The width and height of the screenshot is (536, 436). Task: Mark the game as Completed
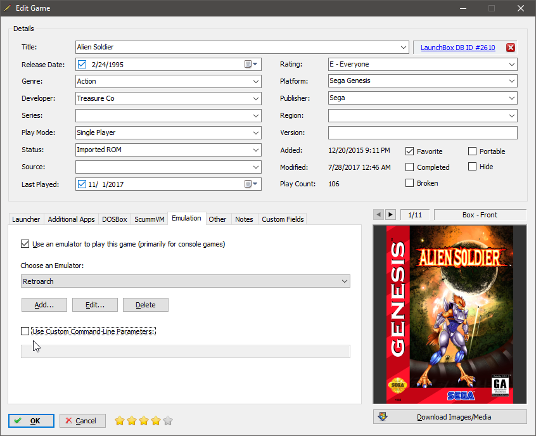point(409,167)
